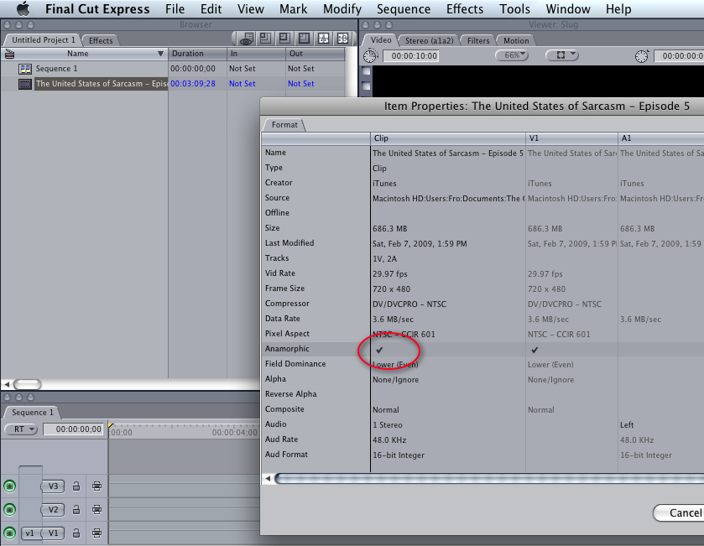Select the Format tab in Item Properties
This screenshot has height=546, width=704.
click(x=284, y=125)
